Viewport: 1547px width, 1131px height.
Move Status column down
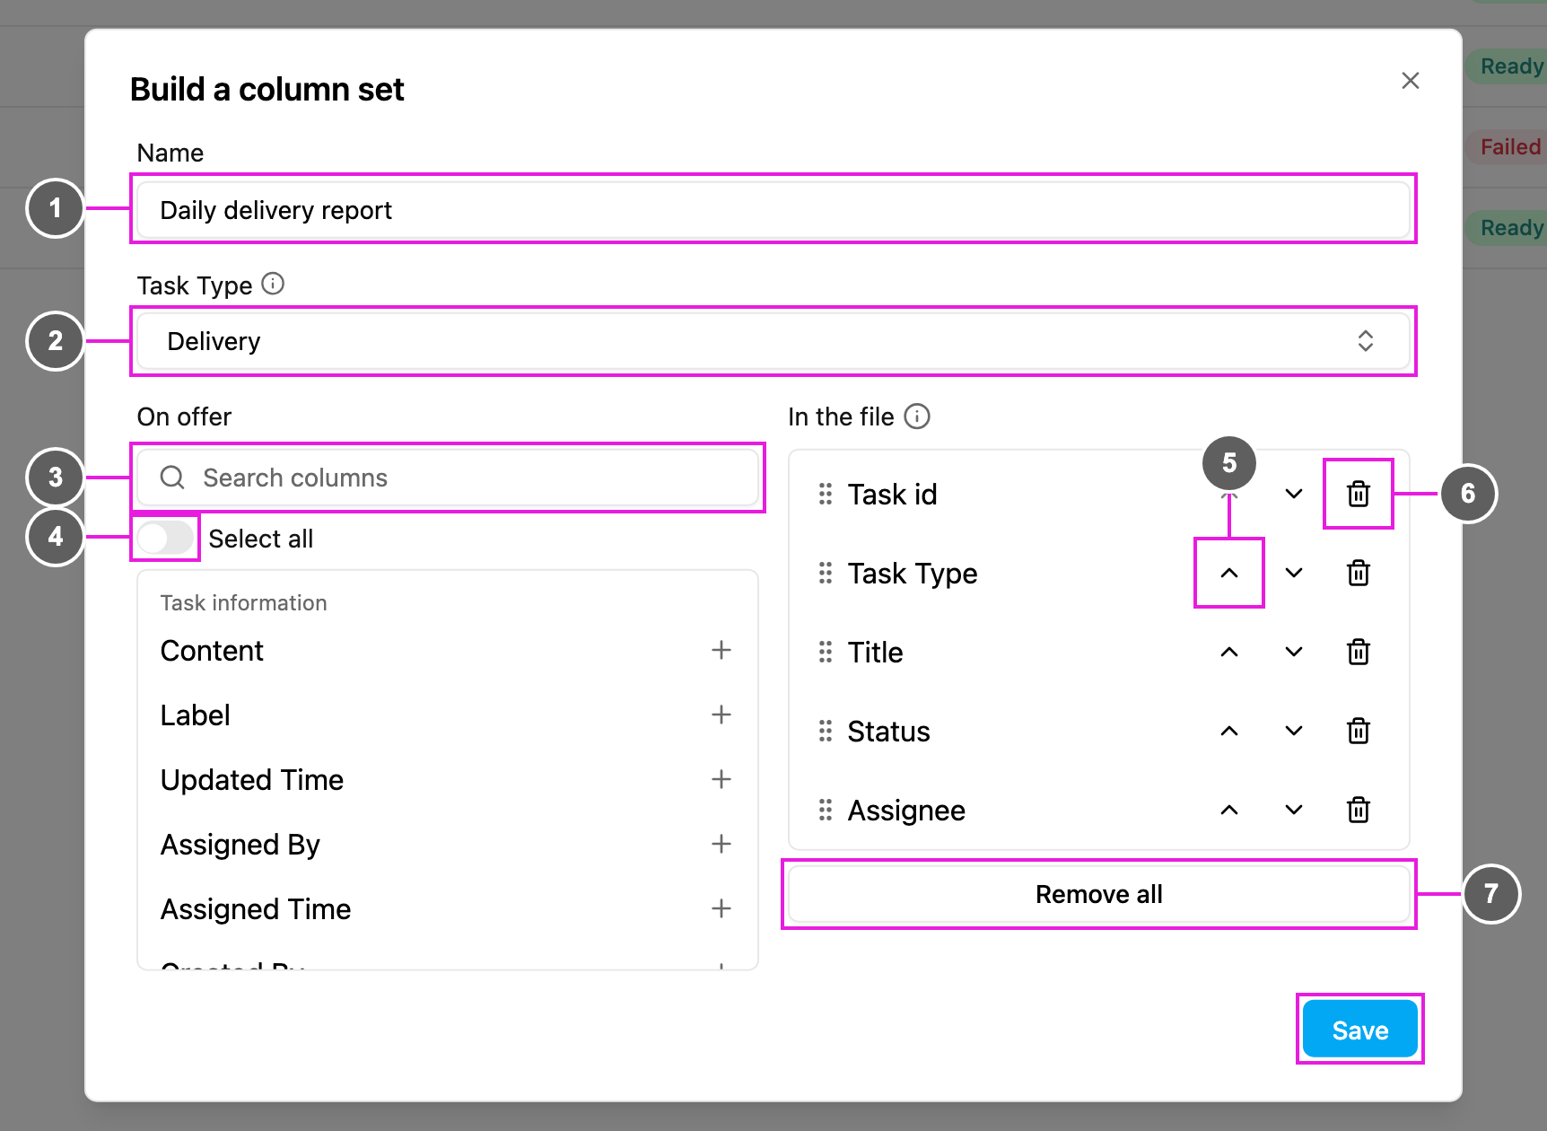click(1294, 731)
